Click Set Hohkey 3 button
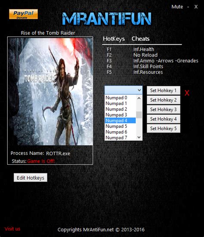204x237 pixels. tap(163, 109)
